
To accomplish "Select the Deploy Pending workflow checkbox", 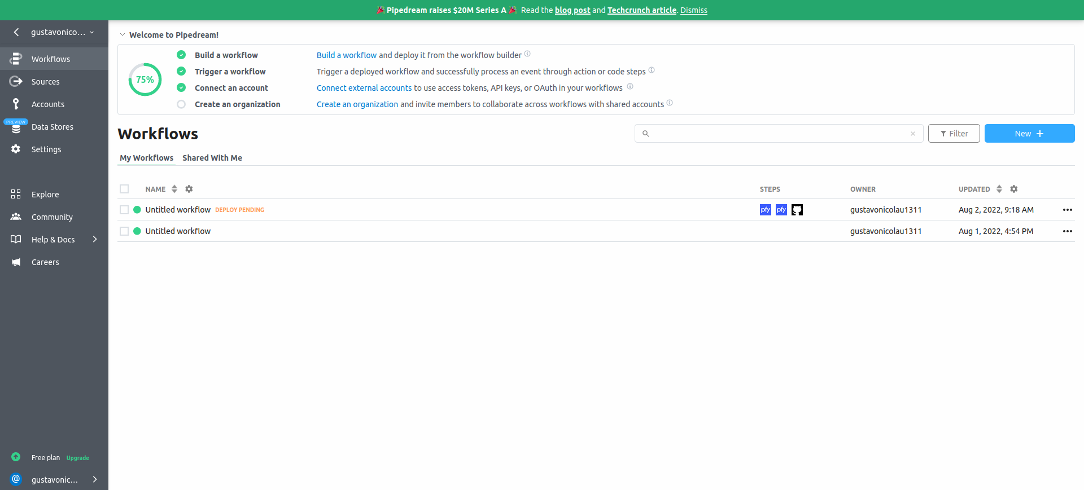I will pyautogui.click(x=124, y=210).
